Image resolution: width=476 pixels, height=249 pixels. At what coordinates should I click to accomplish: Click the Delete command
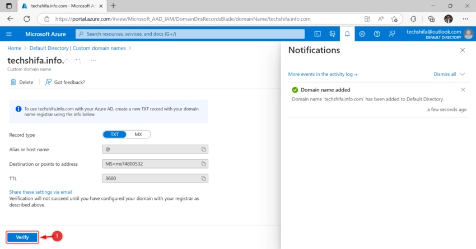tap(22, 82)
